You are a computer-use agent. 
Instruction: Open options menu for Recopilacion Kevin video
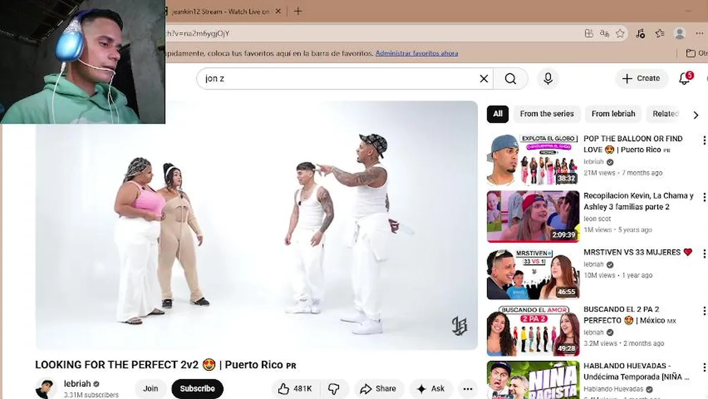(x=704, y=197)
